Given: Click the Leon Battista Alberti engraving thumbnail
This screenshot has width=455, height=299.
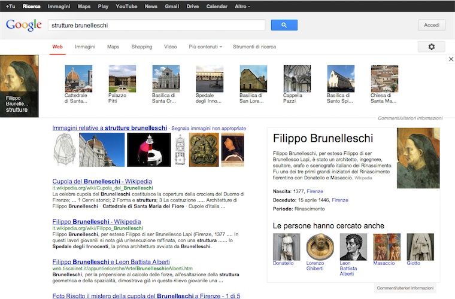Looking at the screenshot, I should click(x=353, y=247).
